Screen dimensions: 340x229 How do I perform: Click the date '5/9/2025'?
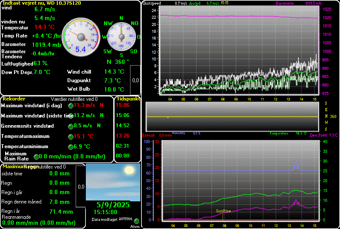(113, 205)
